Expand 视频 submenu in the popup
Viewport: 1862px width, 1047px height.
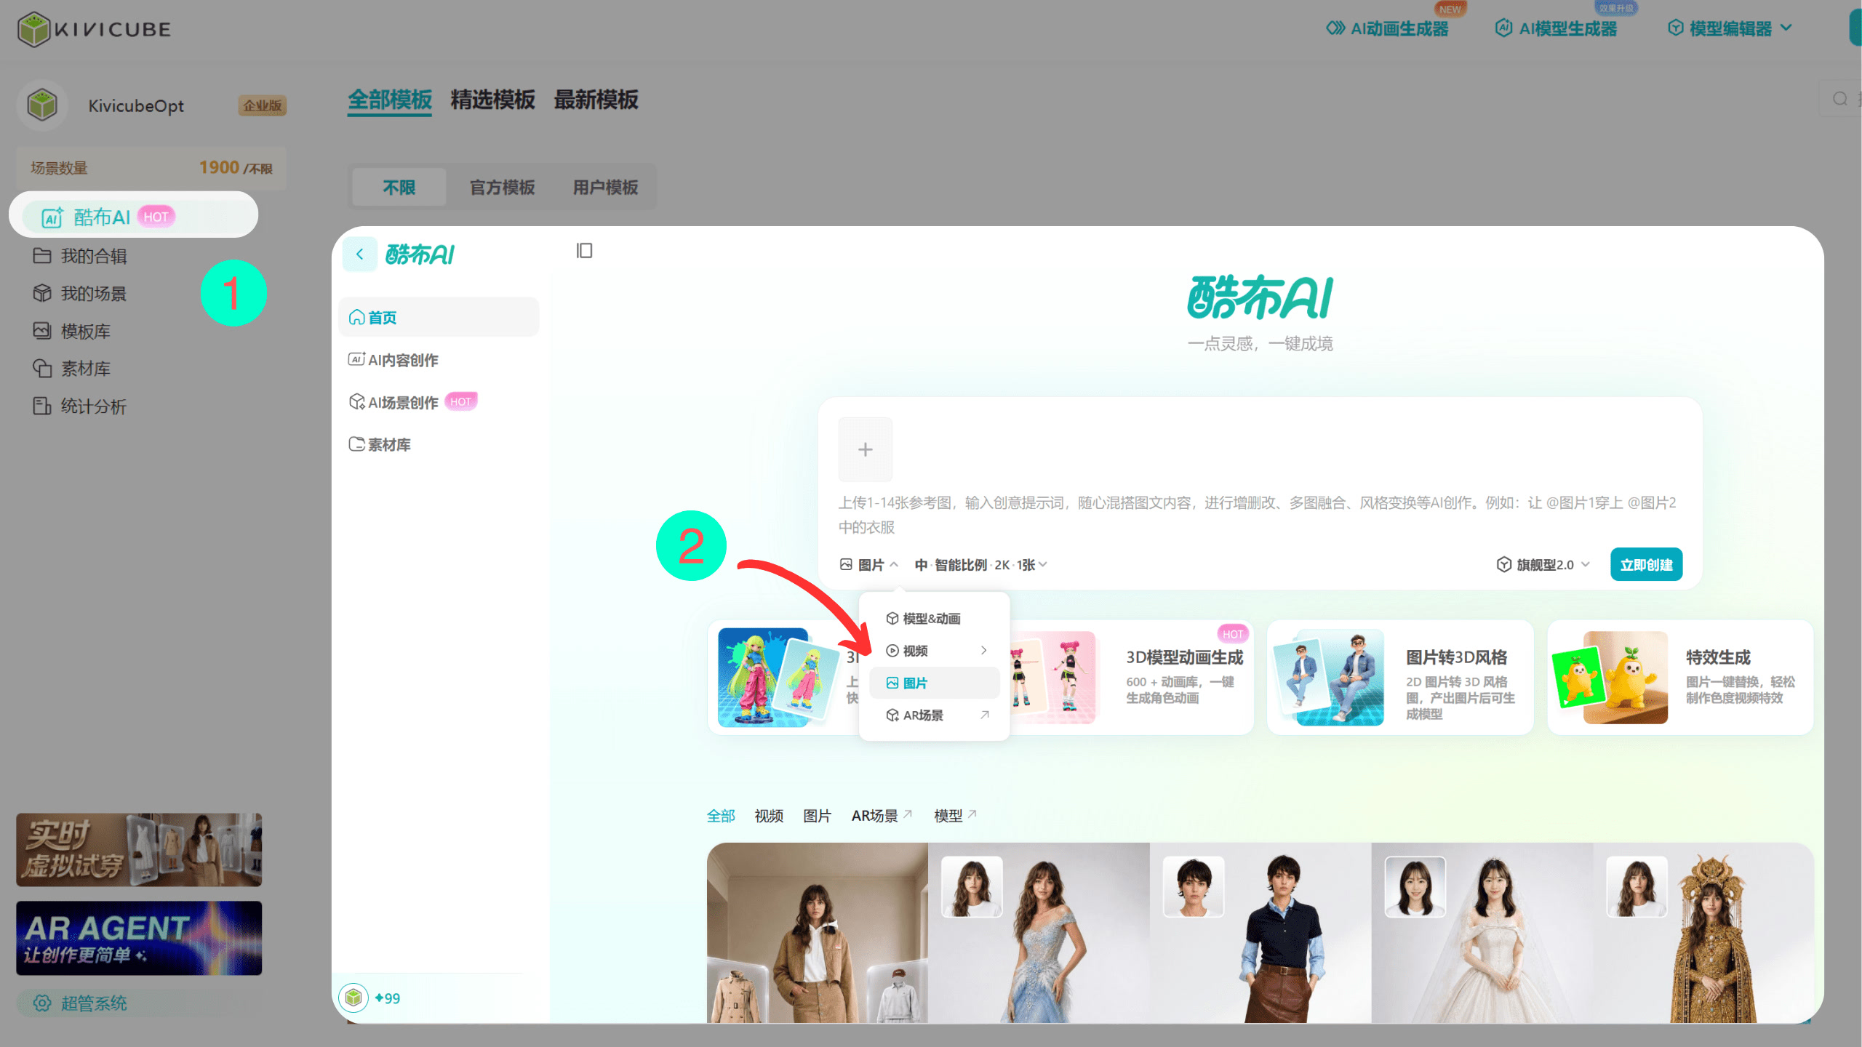934,651
